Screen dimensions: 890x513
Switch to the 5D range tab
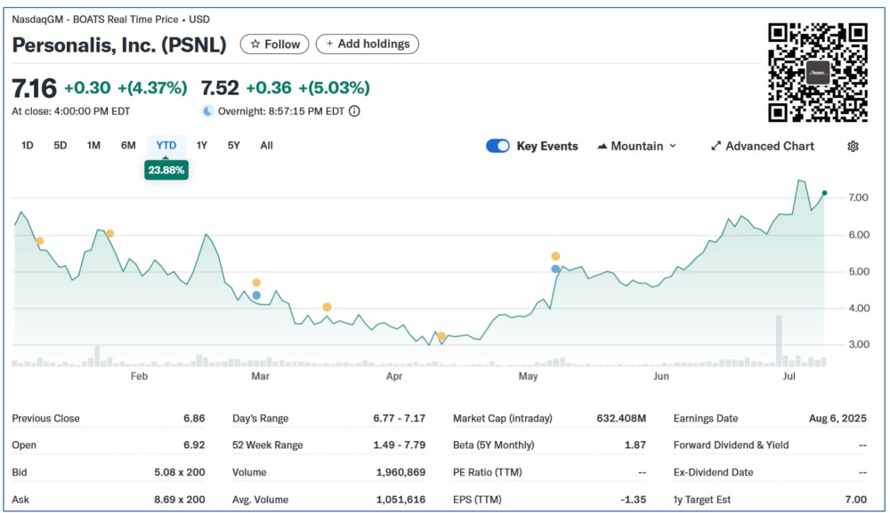click(x=61, y=146)
